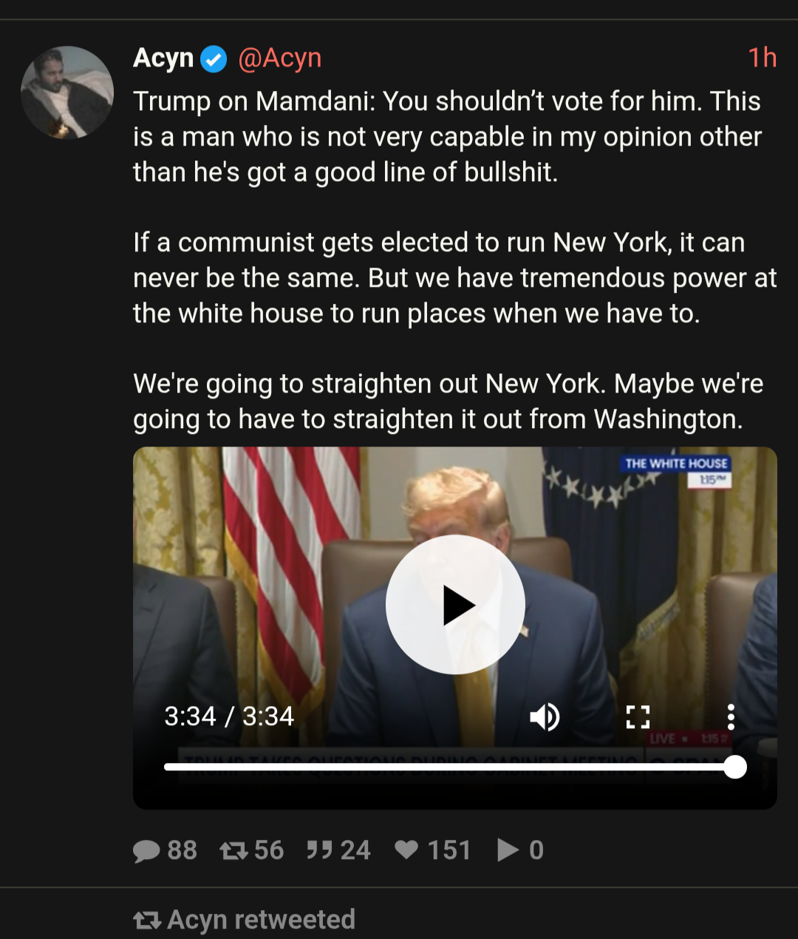Click the retweeted icon below the post
The width and height of the screenshot is (798, 939).
click(147, 921)
